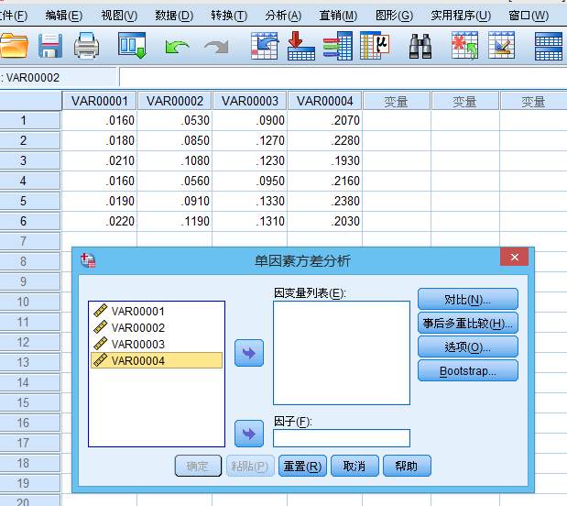Select VAR00003 in the variable list
Screen dimensions: 567x506
point(157,344)
